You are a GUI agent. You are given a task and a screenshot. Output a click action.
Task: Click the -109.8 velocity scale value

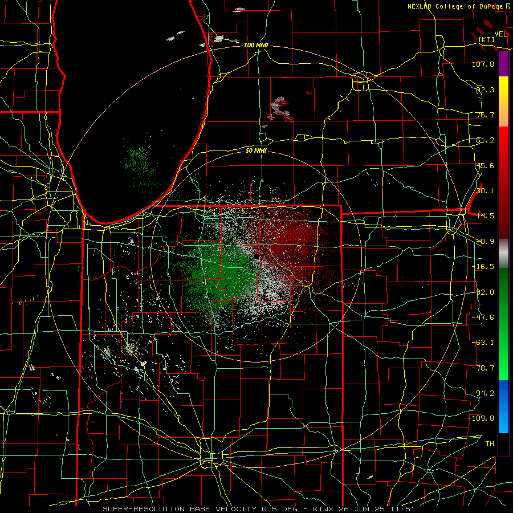[x=481, y=418]
